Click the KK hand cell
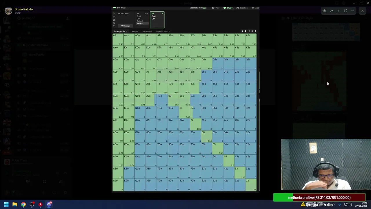The image size is (371, 209). pyautogui.click(x=129, y=52)
